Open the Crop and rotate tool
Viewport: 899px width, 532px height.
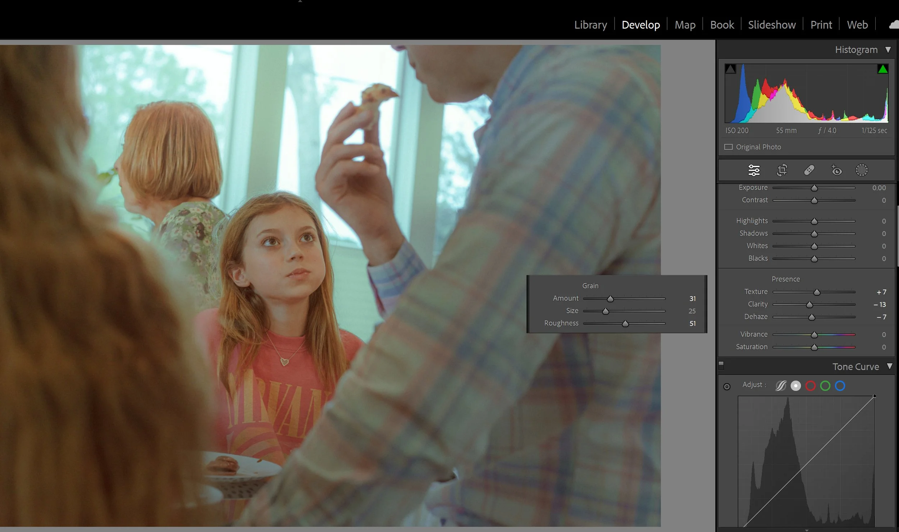pyautogui.click(x=782, y=170)
